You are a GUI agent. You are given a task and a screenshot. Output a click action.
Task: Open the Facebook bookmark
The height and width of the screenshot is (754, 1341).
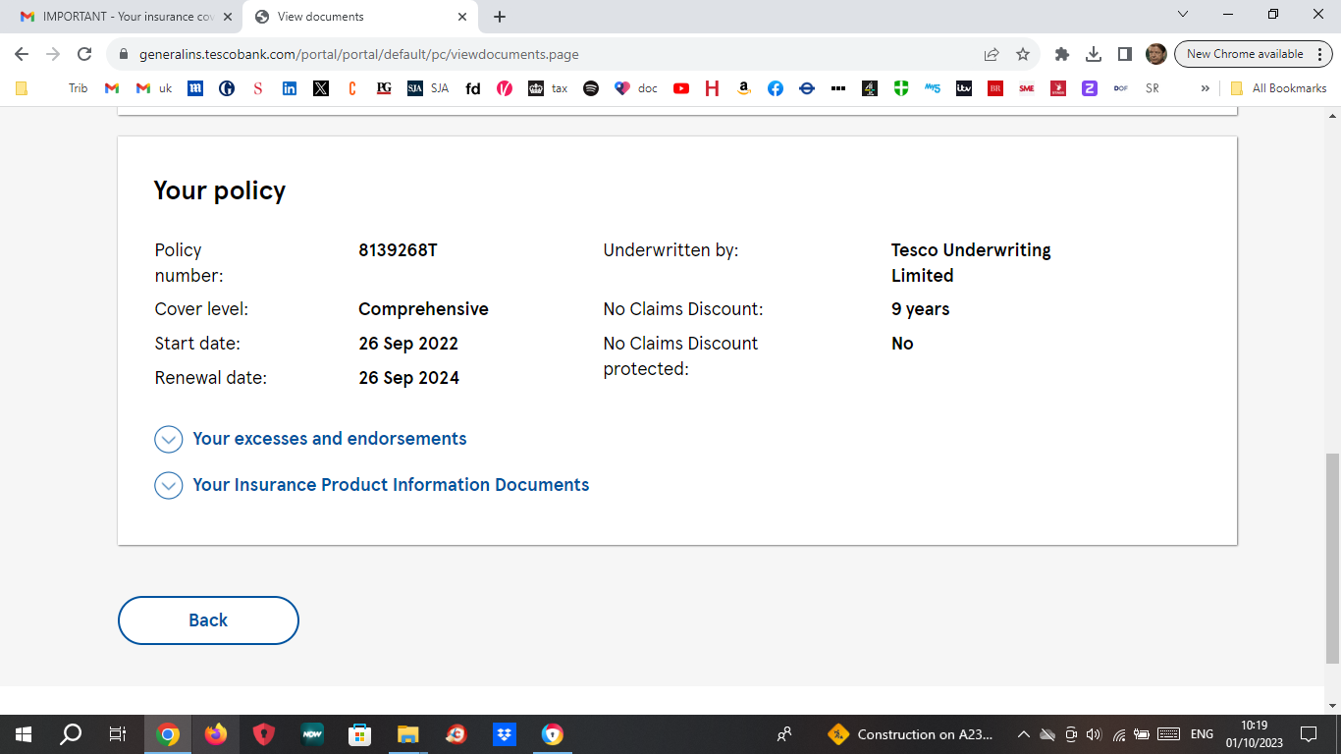[776, 88]
